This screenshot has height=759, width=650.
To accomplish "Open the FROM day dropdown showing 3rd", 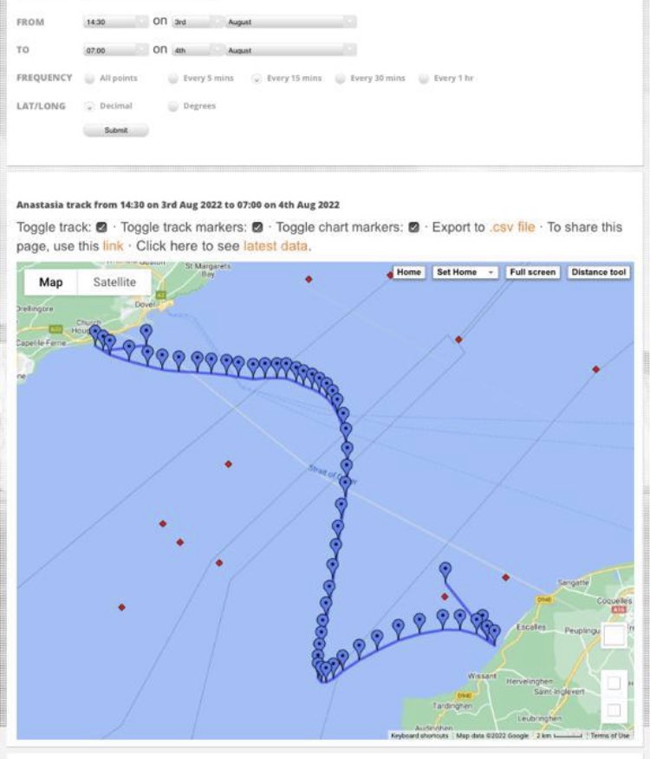I will tap(198, 22).
